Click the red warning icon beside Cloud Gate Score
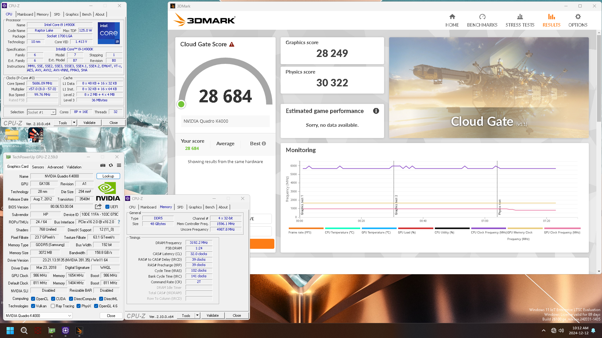602x338 pixels. pyautogui.click(x=232, y=44)
